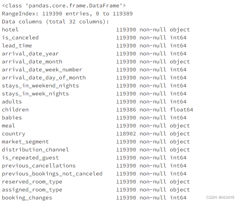Click the RangeIndex entries line
Screen dimensions: 239x202
(67, 13)
